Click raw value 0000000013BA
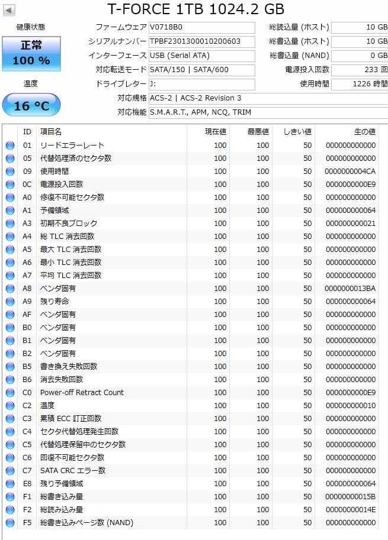Image resolution: width=388 pixels, height=540 pixels. pos(350,289)
